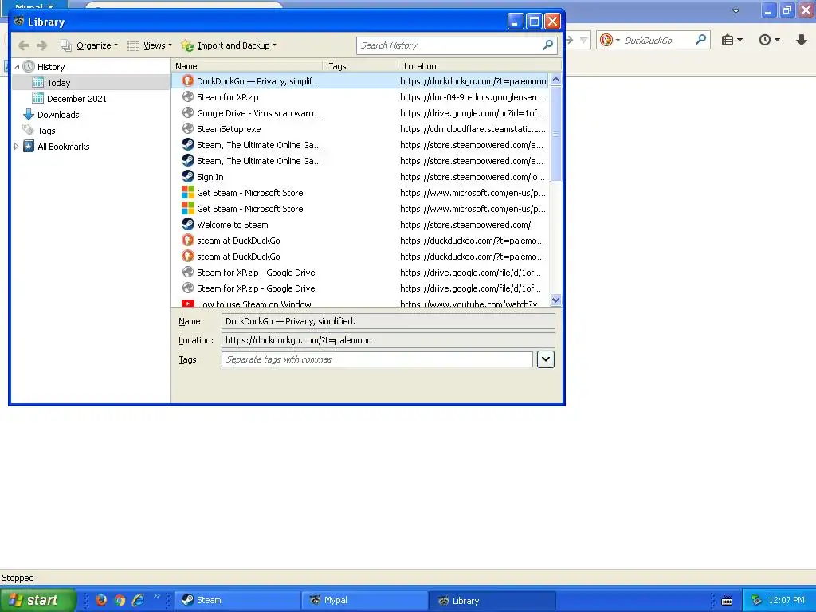This screenshot has height=612, width=816.
Task: Open the Mypal history clock button
Action: click(769, 40)
